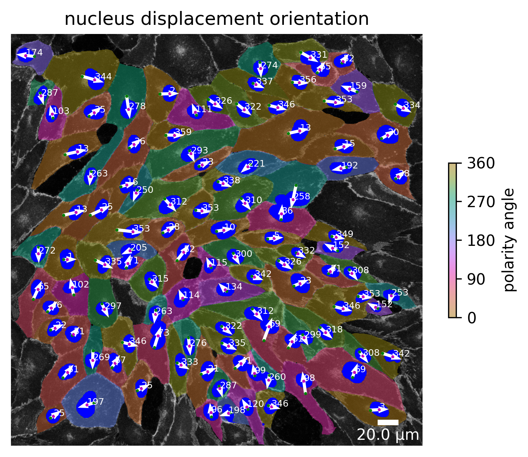Pick the cell label 192

pos(350,166)
